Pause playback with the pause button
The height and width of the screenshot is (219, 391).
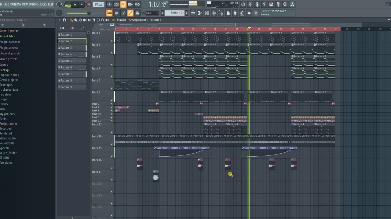tap(75, 5)
